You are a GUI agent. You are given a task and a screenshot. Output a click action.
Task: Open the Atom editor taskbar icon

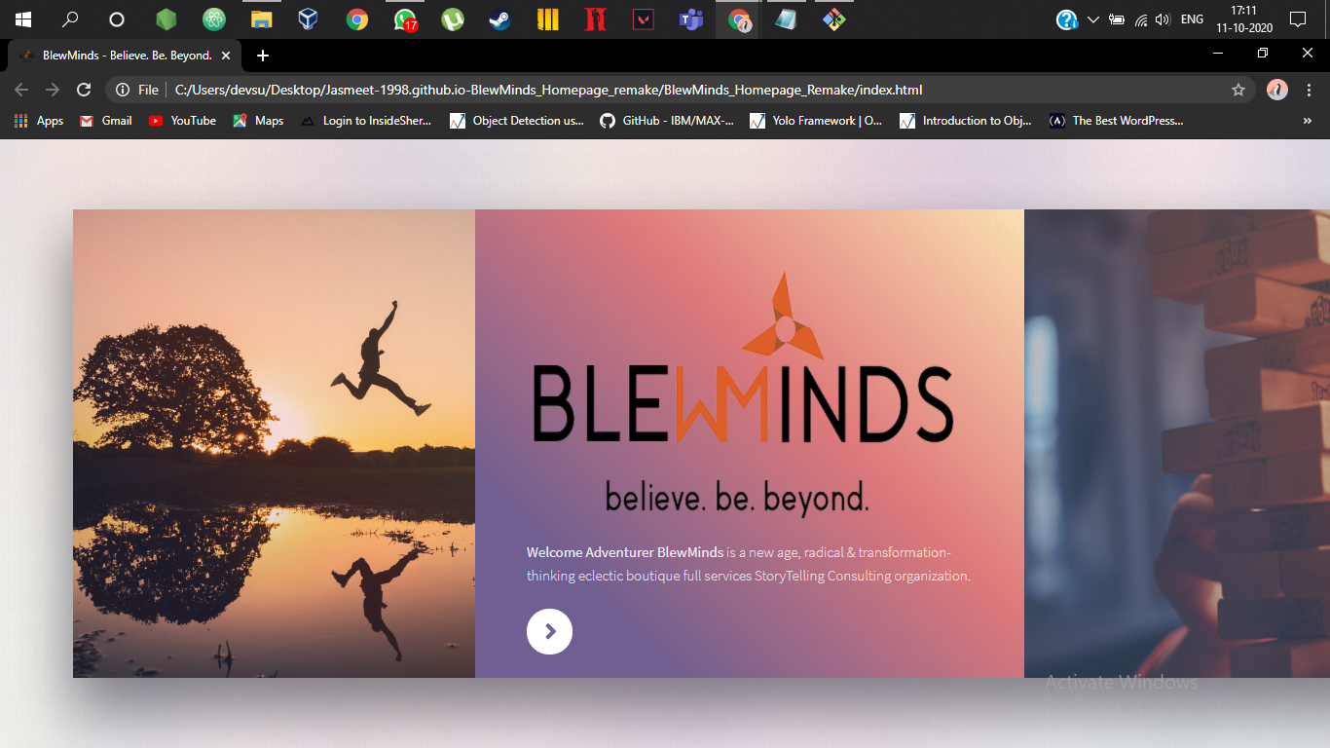[x=214, y=19]
